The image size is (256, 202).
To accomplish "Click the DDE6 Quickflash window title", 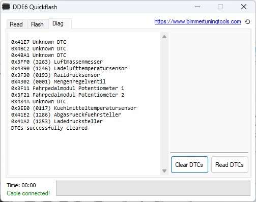I will pyautogui.click(x=35, y=7).
